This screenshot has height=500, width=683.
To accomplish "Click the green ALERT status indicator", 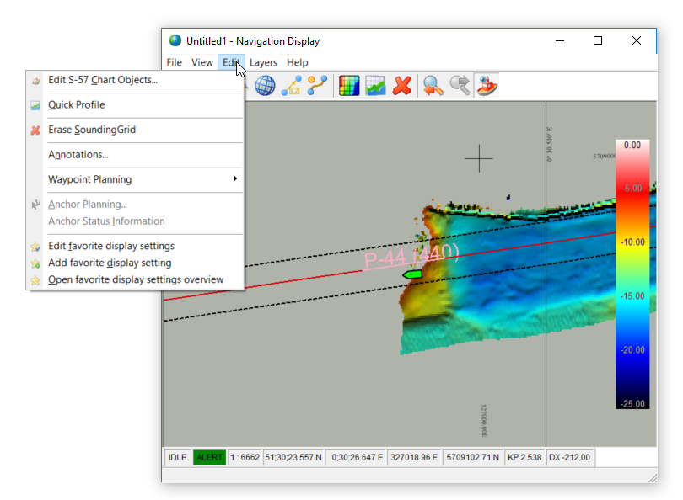I will tap(209, 458).
